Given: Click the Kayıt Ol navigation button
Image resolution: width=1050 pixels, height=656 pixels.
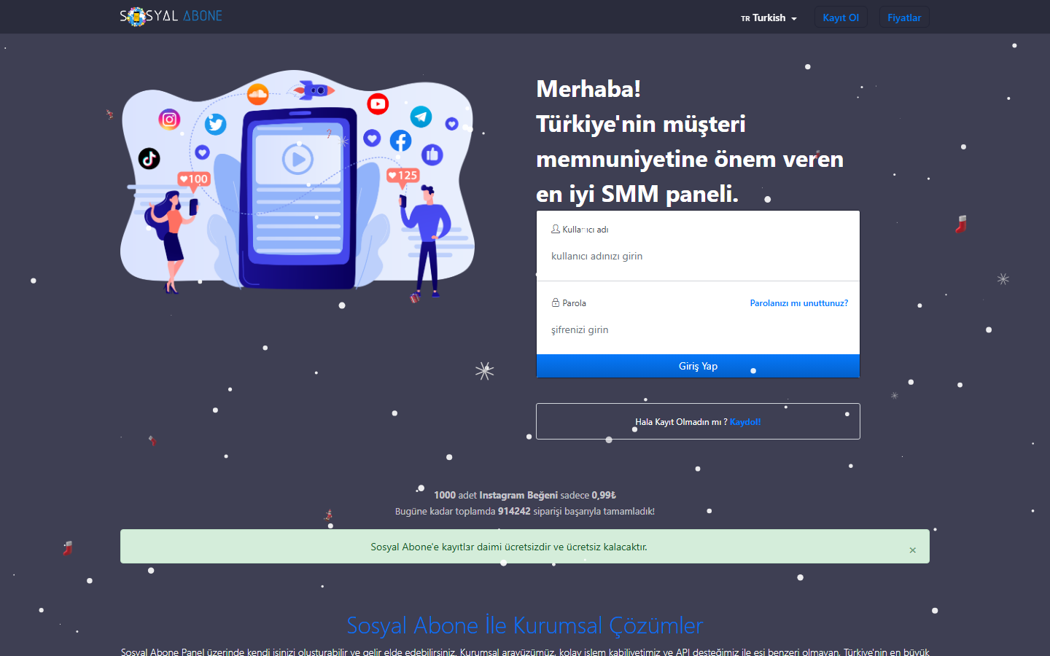Looking at the screenshot, I should tap(841, 17).
